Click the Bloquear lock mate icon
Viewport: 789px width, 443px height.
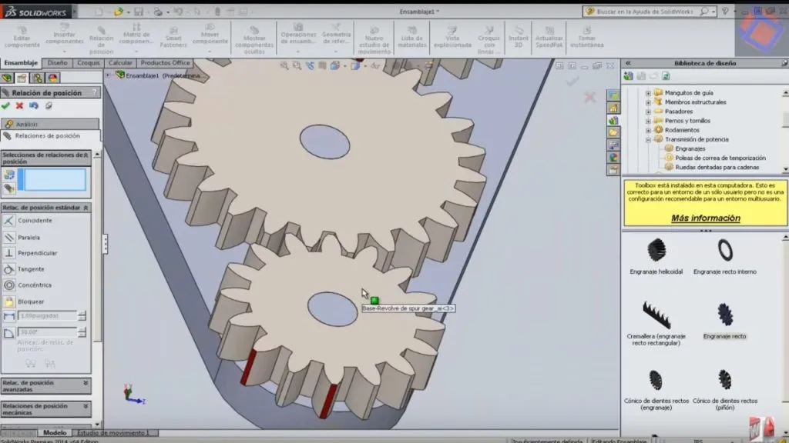[x=9, y=301]
